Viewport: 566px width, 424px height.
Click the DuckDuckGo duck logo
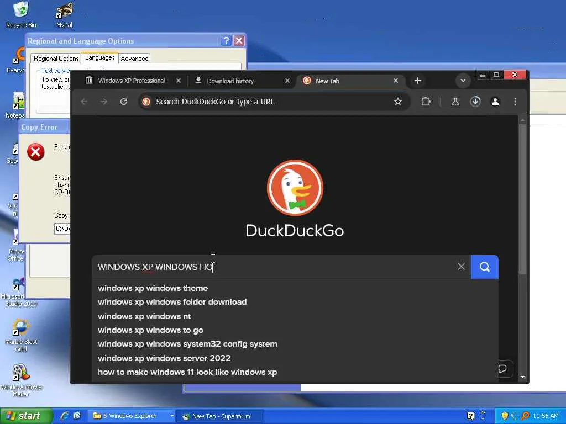tap(295, 188)
